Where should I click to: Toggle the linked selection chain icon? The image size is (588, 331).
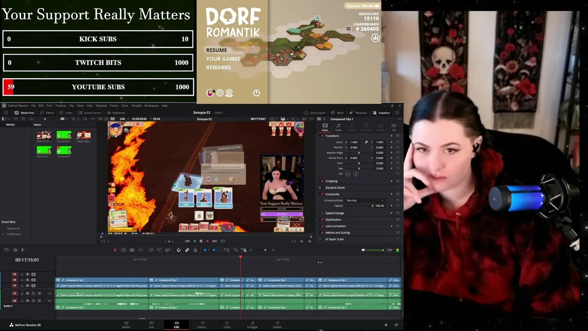187,250
